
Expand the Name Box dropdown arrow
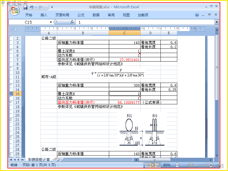(51, 22)
